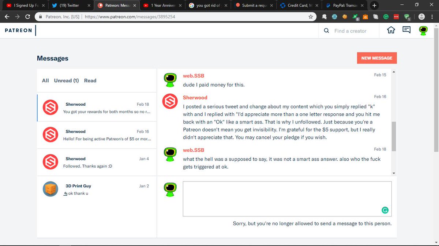Image resolution: width=439 pixels, height=246 pixels.
Task: Reload the page
Action: [28, 17]
